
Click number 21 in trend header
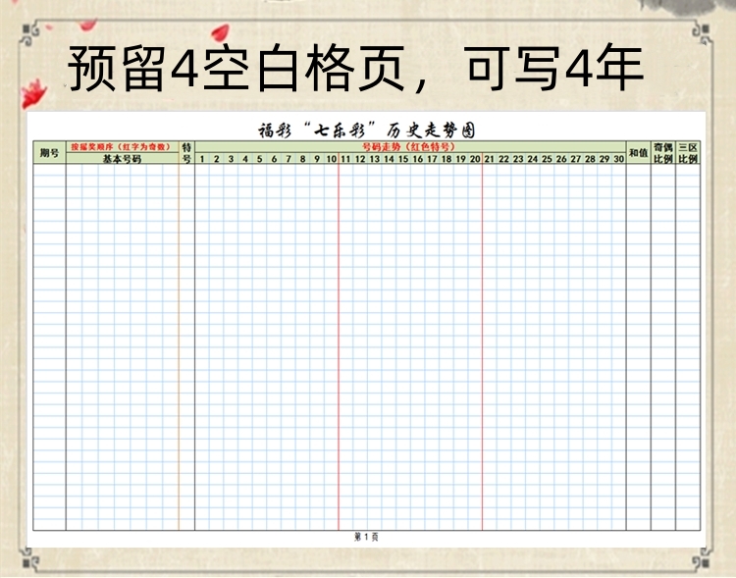click(x=490, y=159)
